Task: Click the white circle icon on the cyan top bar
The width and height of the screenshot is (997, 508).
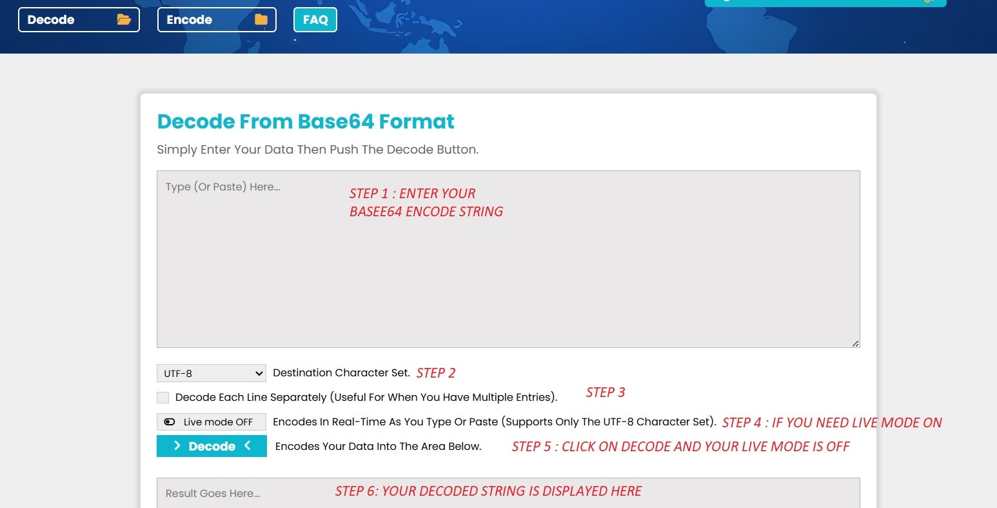Action: point(727,2)
